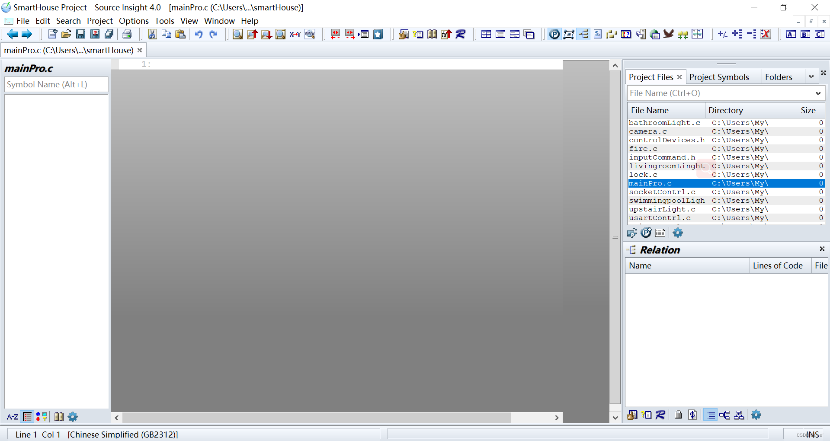Screen dimensions: 830x441
Task: Click the Save All stacked disks icon
Action: (x=109, y=34)
